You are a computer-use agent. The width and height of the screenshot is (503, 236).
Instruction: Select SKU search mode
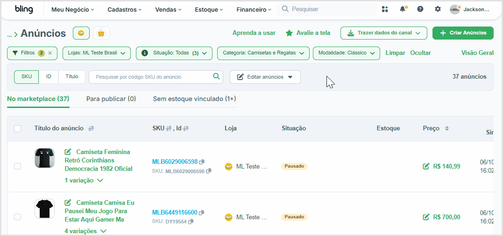click(26, 77)
